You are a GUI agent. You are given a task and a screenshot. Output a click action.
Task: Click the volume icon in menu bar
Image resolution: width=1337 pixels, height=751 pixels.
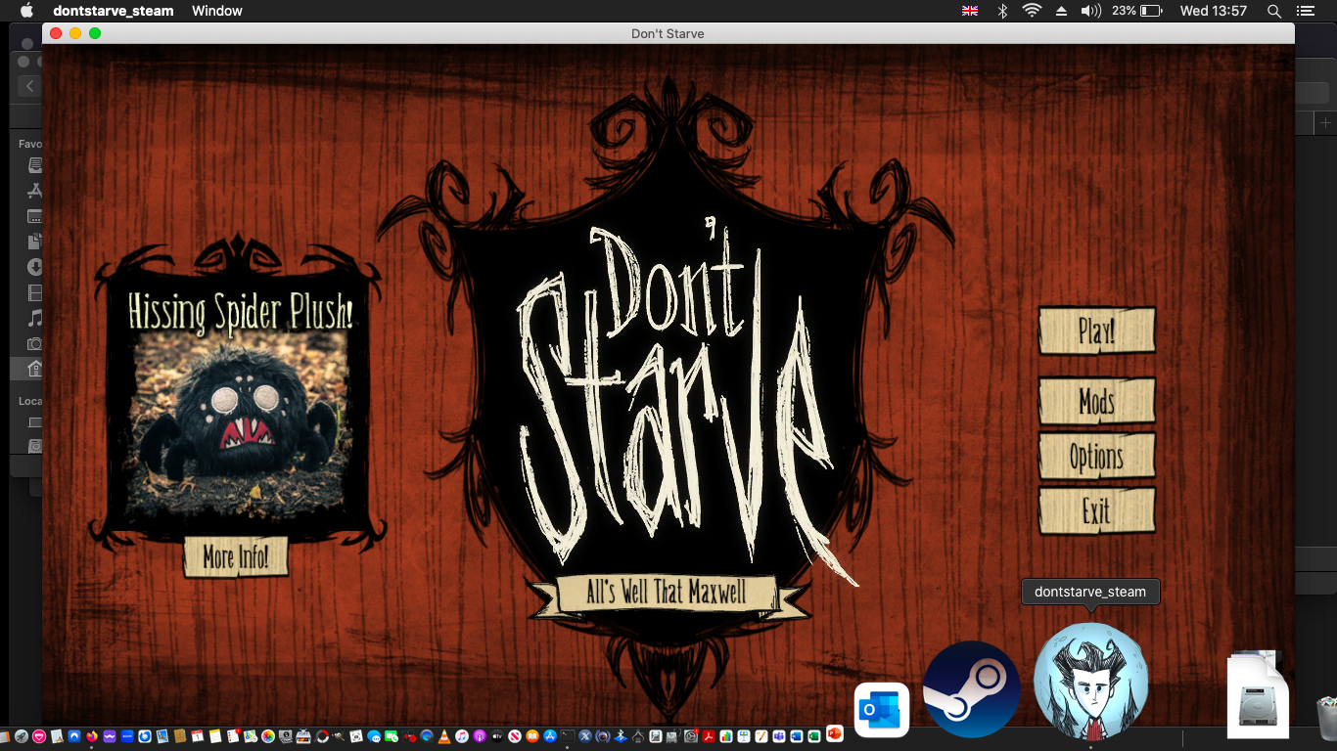1090,11
